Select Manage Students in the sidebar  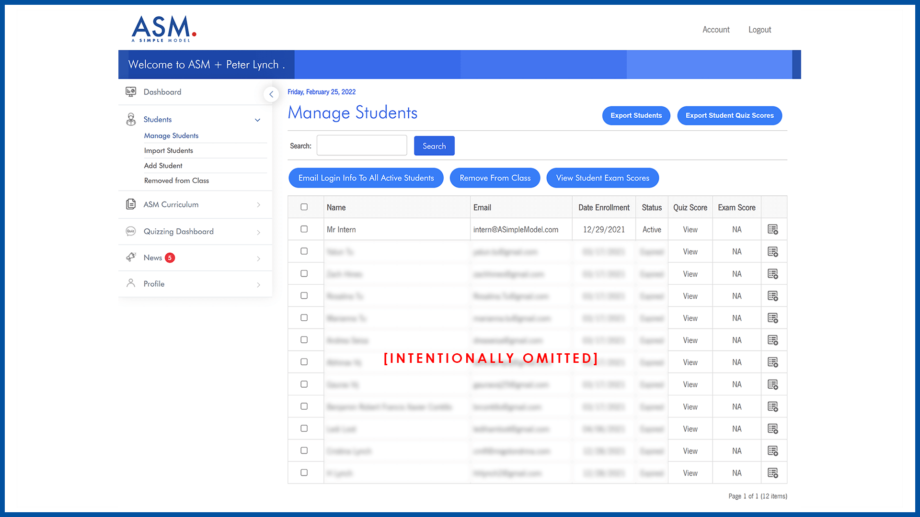pos(171,135)
